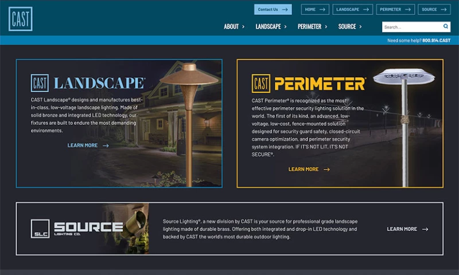Click the CAST Landscape logo heading
This screenshot has width=459, height=275.
tap(88, 83)
